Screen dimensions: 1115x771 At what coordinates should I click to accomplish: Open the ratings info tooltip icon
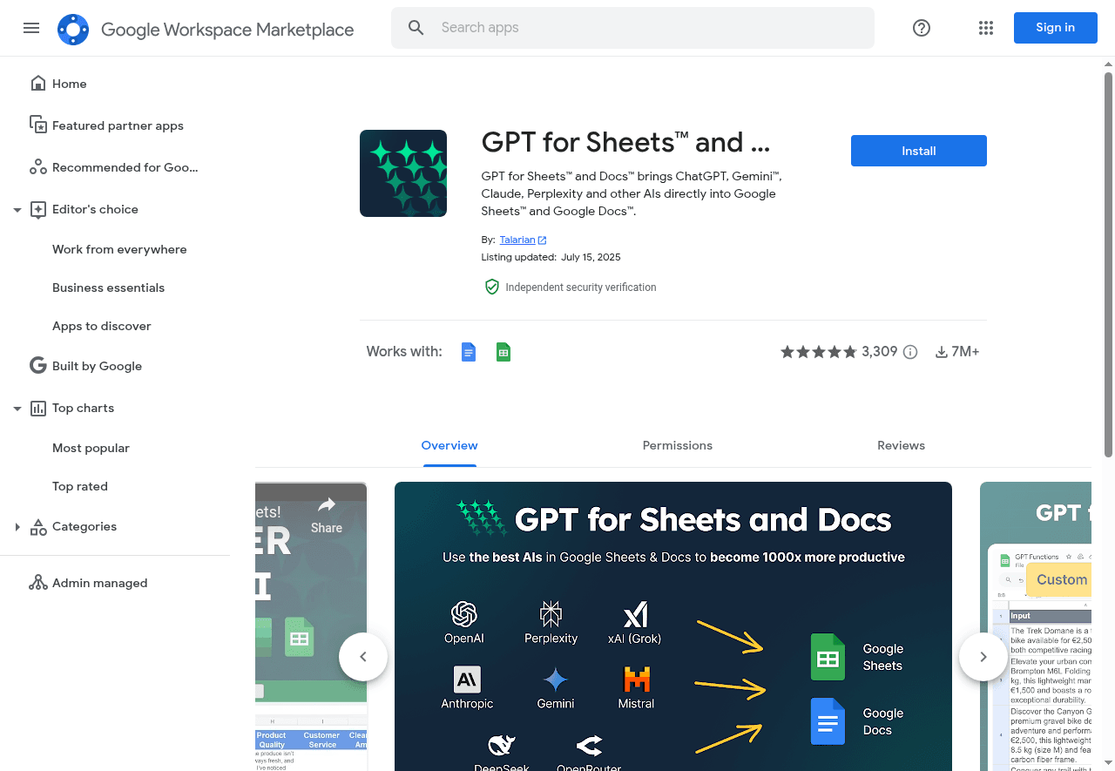909,352
